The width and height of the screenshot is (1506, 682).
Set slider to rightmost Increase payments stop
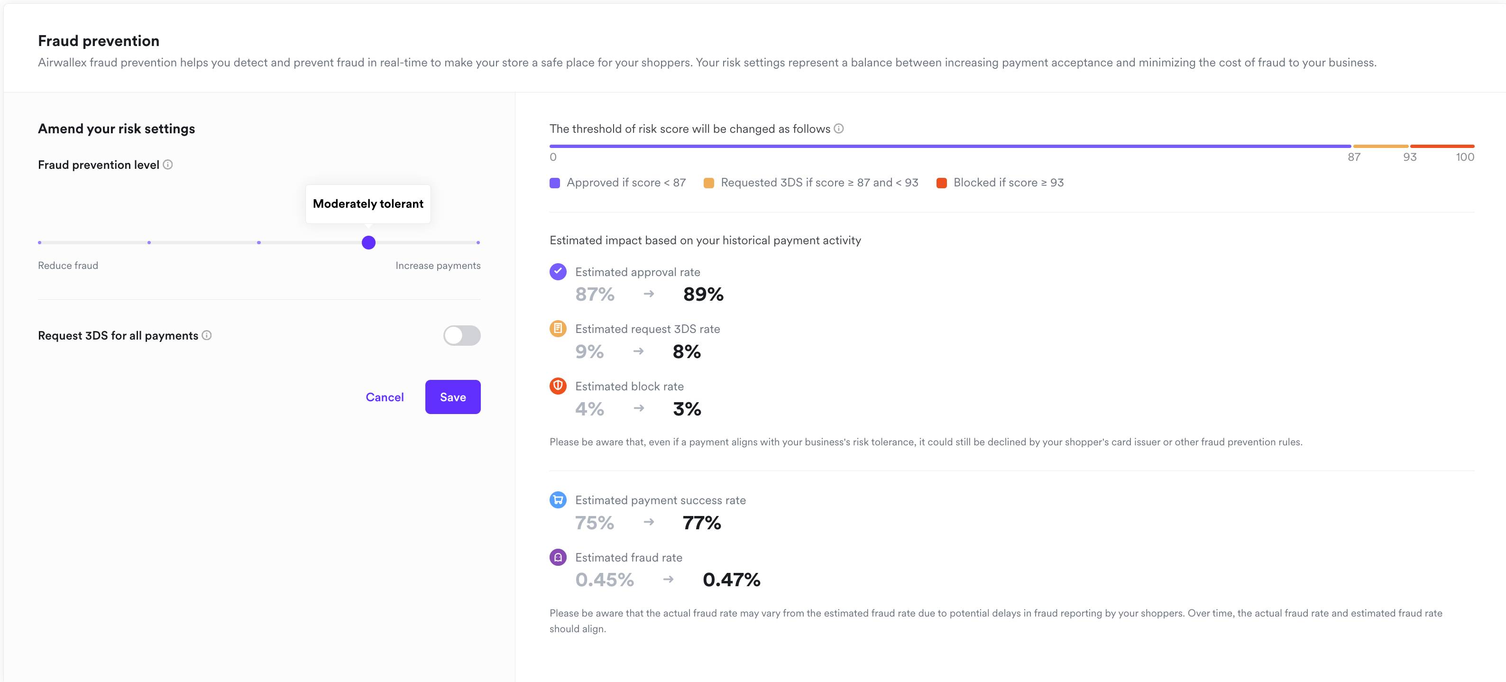click(x=478, y=242)
